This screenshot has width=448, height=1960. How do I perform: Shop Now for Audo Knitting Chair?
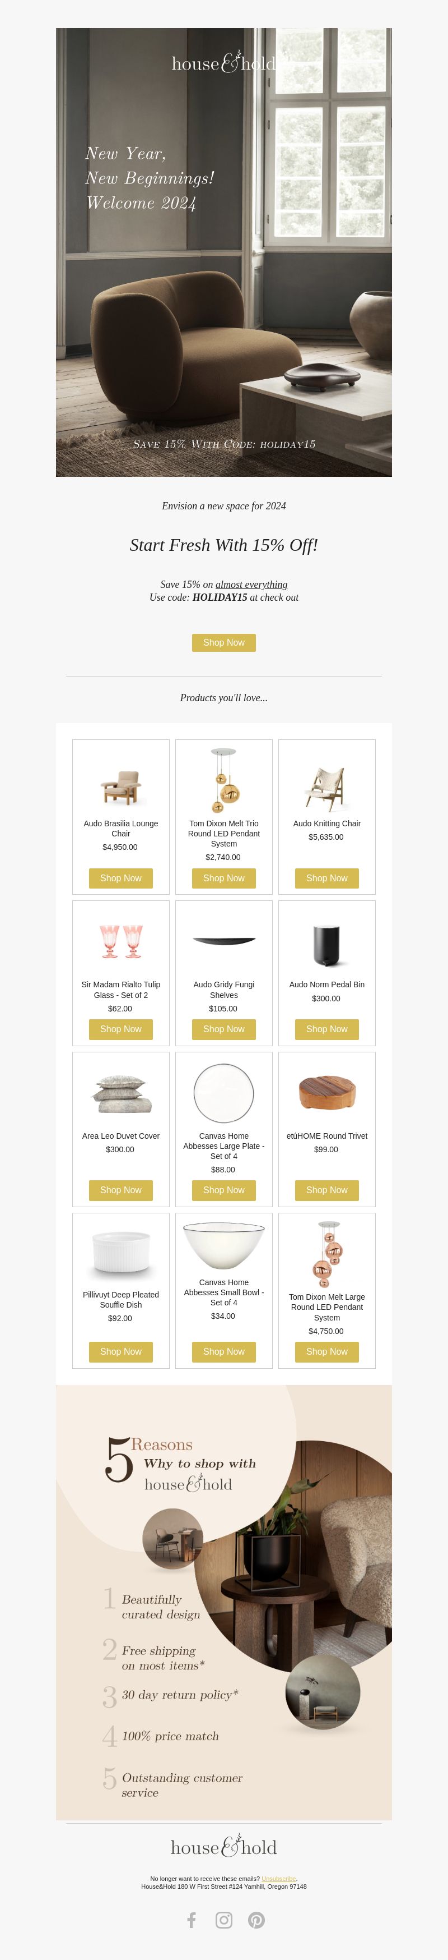coord(326,878)
